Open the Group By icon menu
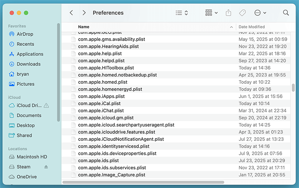 211,13
